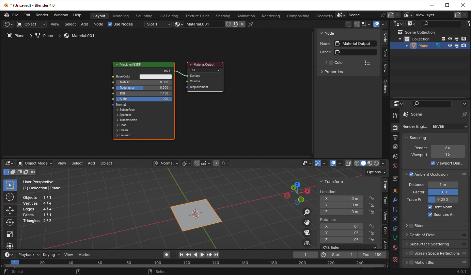Click the Base Color swatch

point(156,76)
